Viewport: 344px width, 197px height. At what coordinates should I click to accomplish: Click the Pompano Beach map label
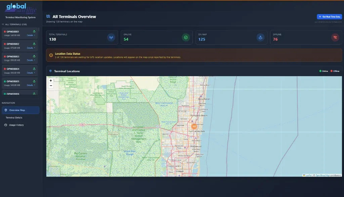[199, 115]
